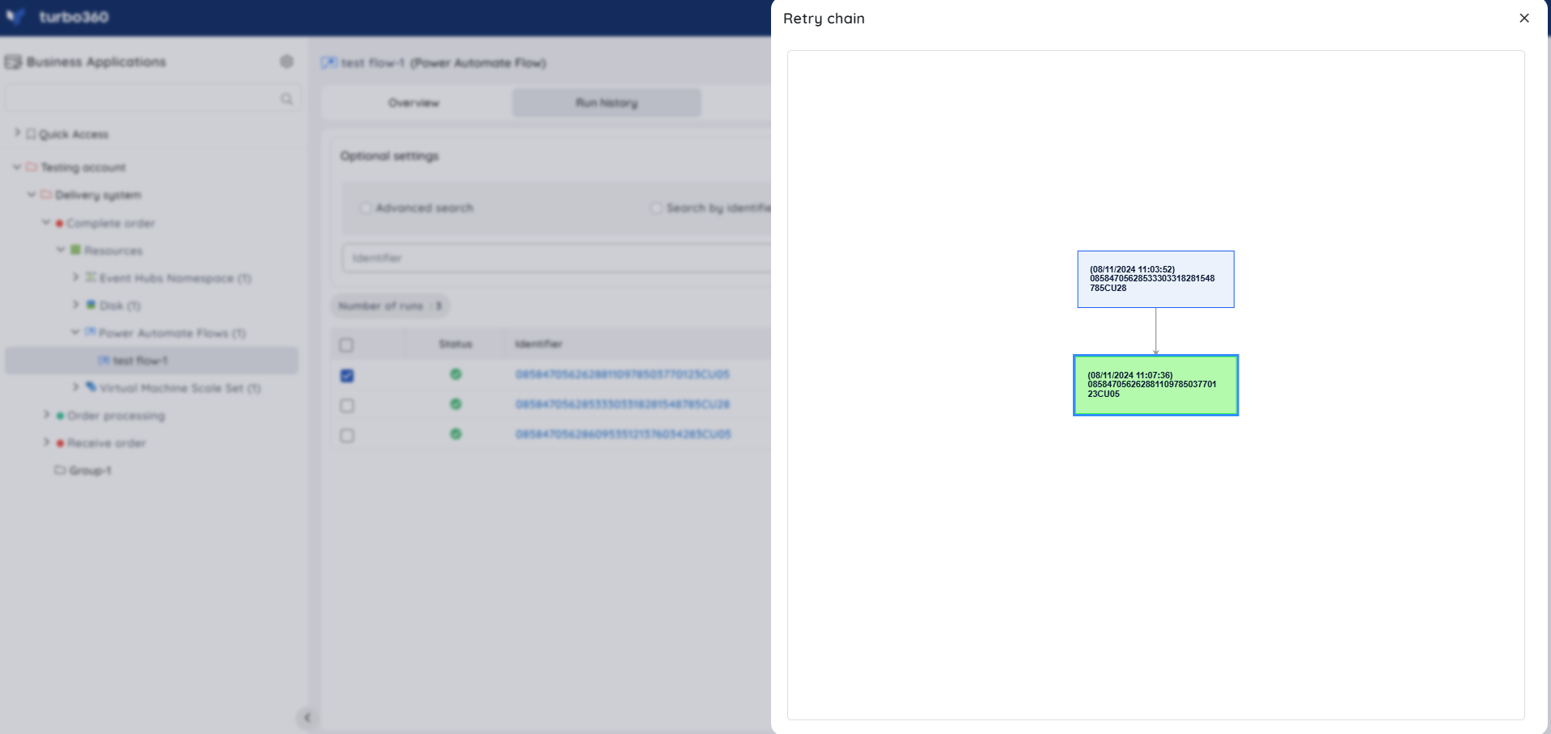The width and height of the screenshot is (1551, 734).
Task: Click the Number of runs badge
Action: tap(390, 306)
